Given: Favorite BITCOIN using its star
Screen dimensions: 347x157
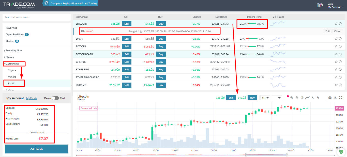Looking at the screenshot, I should tap(336, 46).
